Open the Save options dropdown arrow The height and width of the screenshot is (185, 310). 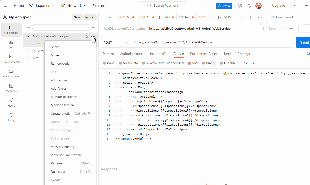tap(282, 29)
